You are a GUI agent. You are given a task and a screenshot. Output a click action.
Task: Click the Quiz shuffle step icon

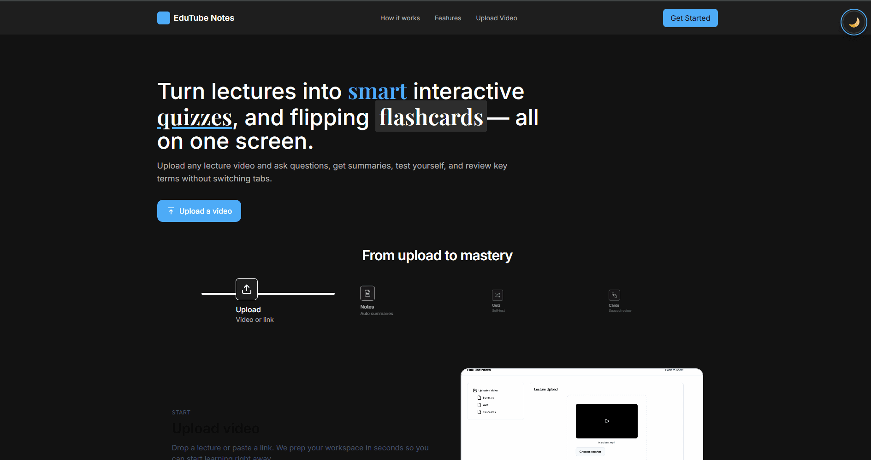497,295
